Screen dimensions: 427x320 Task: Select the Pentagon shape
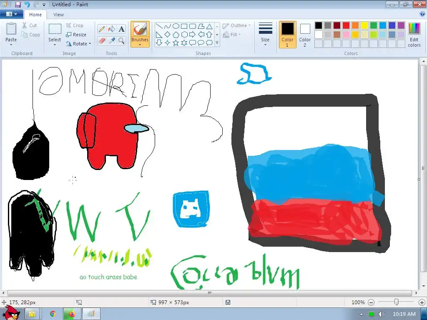click(176, 35)
